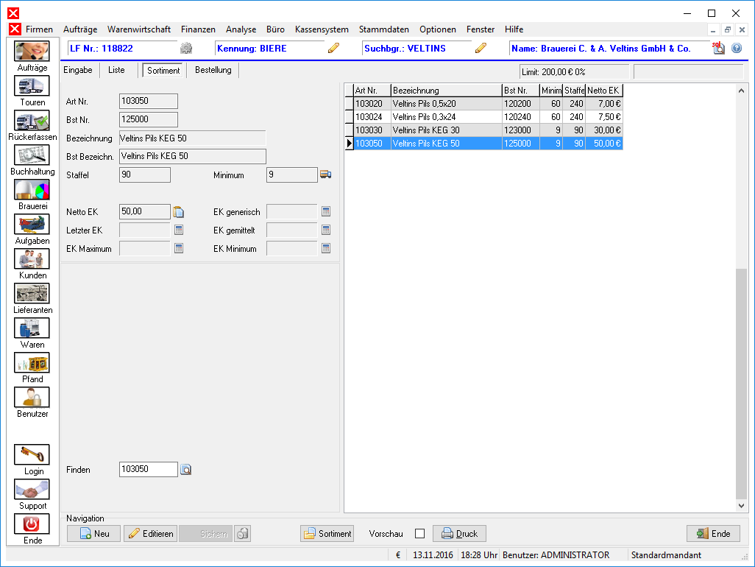Image resolution: width=755 pixels, height=567 pixels.
Task: Click the Touren truck icon
Action: [32, 86]
